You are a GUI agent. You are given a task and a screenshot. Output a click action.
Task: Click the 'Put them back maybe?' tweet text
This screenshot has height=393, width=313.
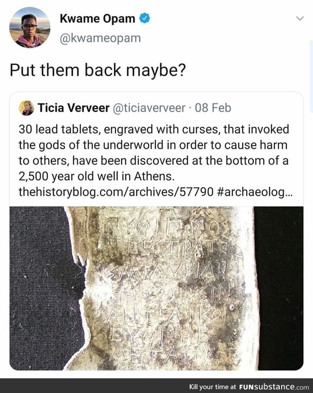98,70
